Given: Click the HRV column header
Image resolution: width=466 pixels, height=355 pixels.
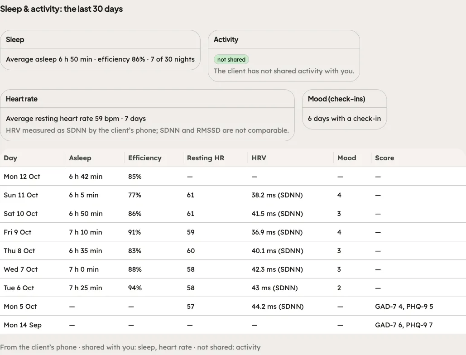Looking at the screenshot, I should coord(259,158).
